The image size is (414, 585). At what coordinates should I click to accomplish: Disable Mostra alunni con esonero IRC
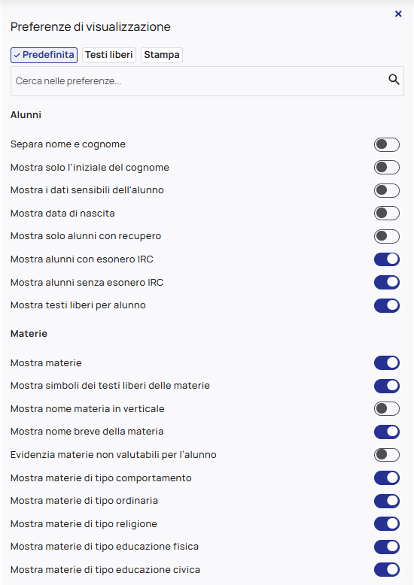click(x=387, y=259)
